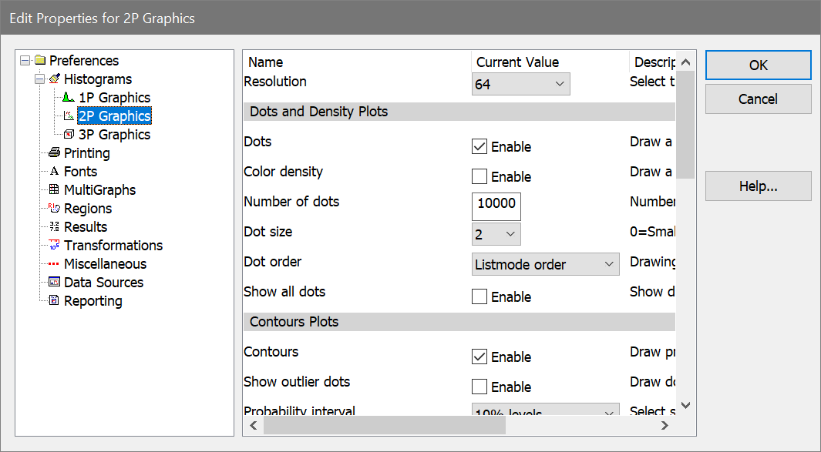Screen dimensions: 821x452
Task: Click the Transformations icon in tree
Action: tap(54, 246)
